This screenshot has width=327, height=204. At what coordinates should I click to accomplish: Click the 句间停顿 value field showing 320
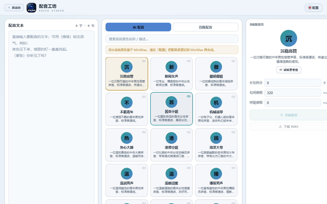[x=293, y=93]
